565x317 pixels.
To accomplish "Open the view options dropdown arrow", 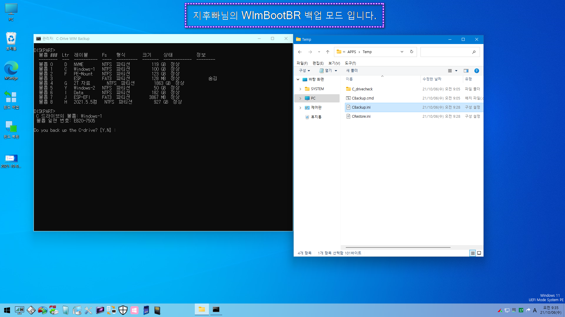I will pos(456,71).
